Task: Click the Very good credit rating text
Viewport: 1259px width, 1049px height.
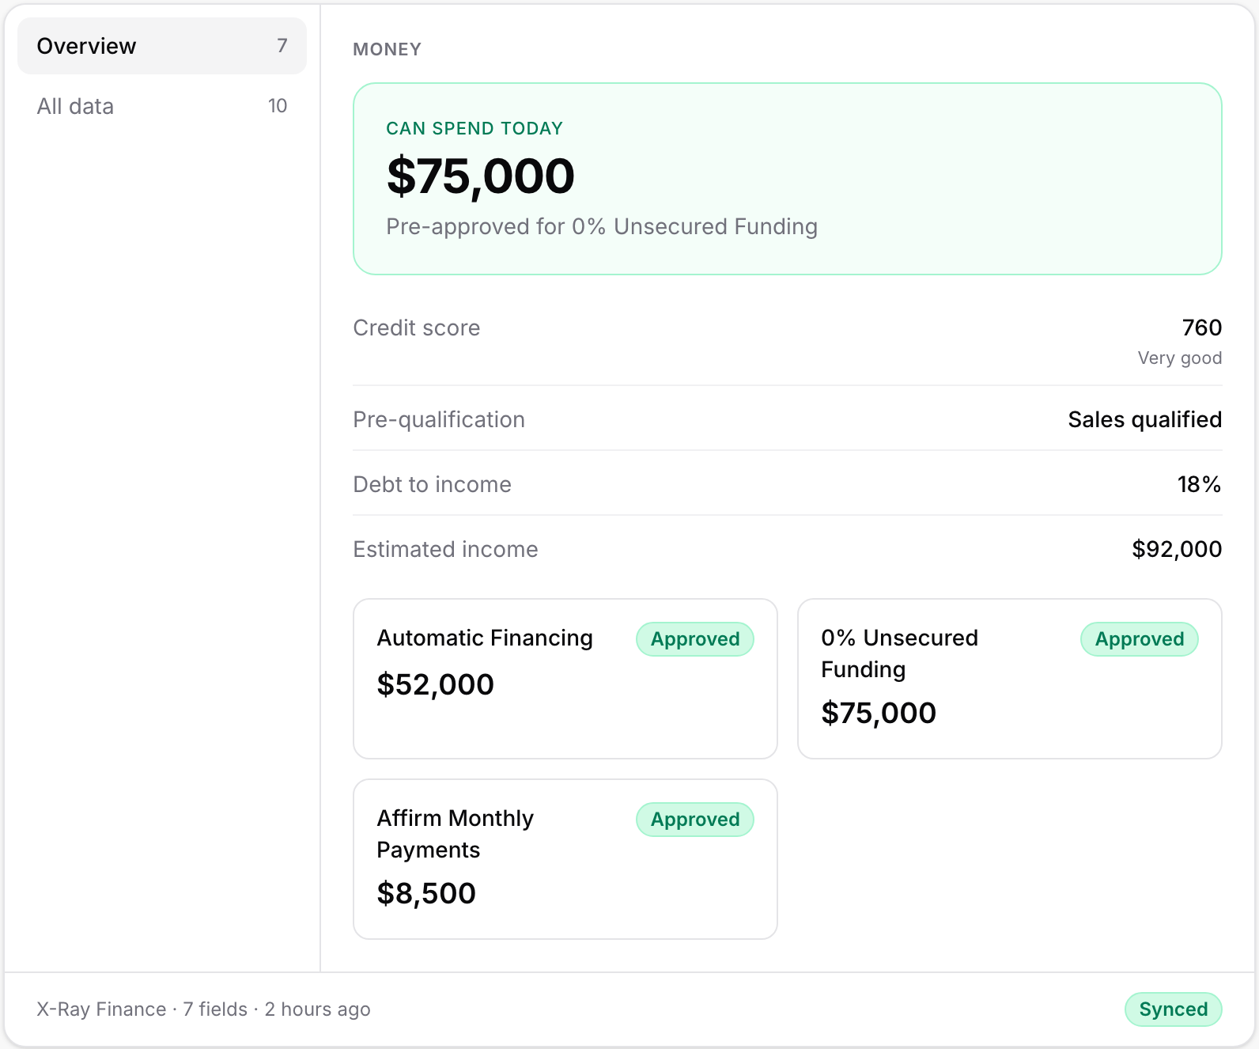Action: (x=1180, y=358)
